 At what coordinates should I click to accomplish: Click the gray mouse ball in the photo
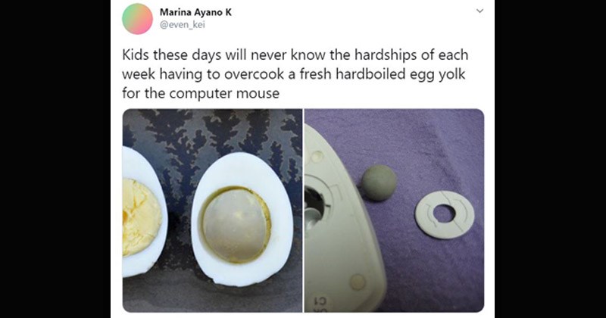coord(379,182)
